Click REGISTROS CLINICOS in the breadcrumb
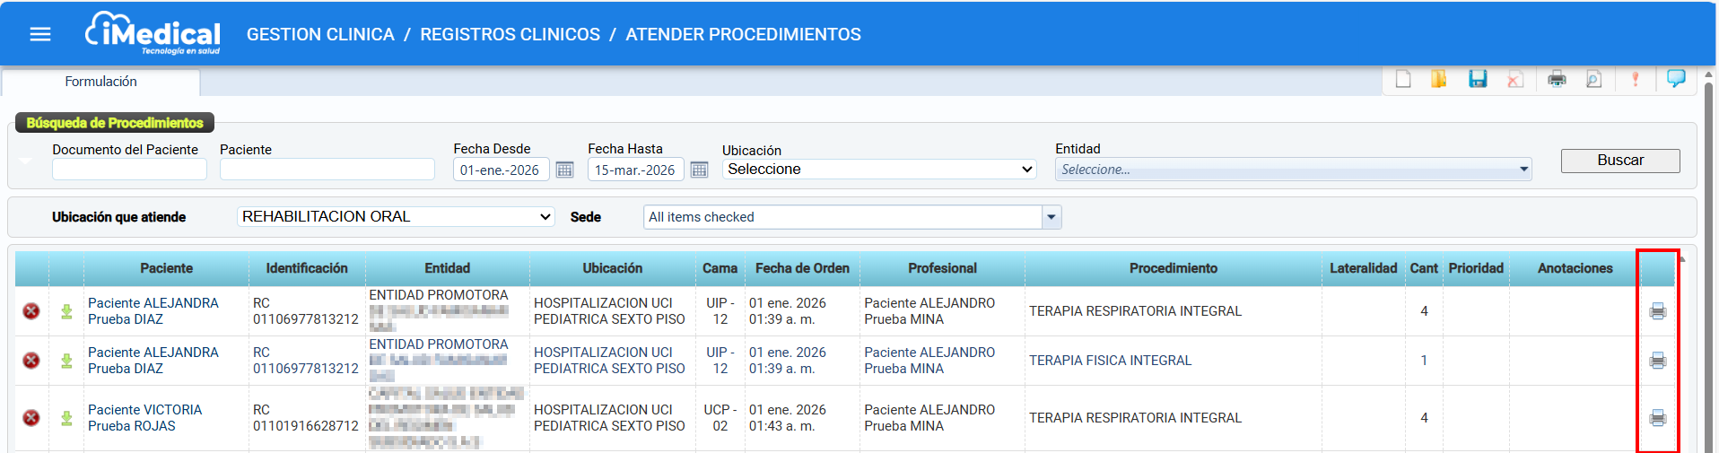Image resolution: width=1719 pixels, height=453 pixels. [510, 34]
